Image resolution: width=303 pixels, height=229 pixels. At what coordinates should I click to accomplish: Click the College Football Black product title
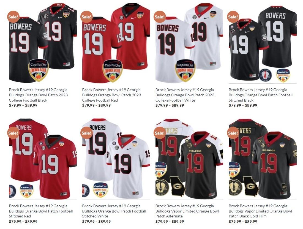pyautogui.click(x=38, y=95)
